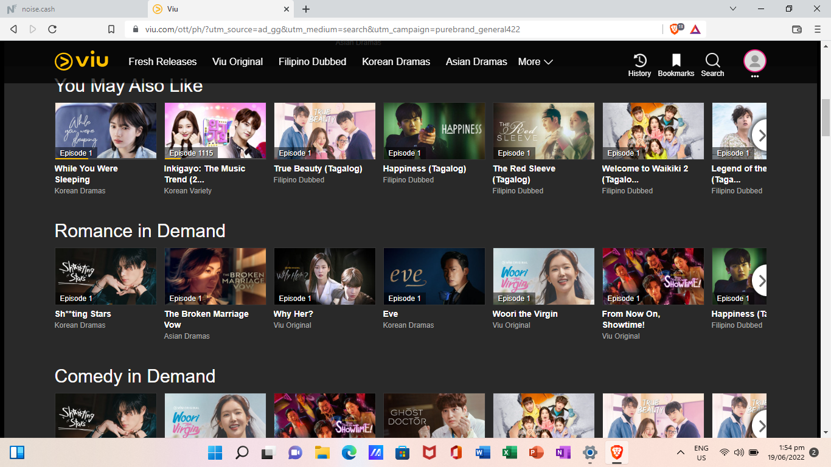The width and height of the screenshot is (831, 467).
Task: Go to Viu Original section
Action: tap(238, 61)
